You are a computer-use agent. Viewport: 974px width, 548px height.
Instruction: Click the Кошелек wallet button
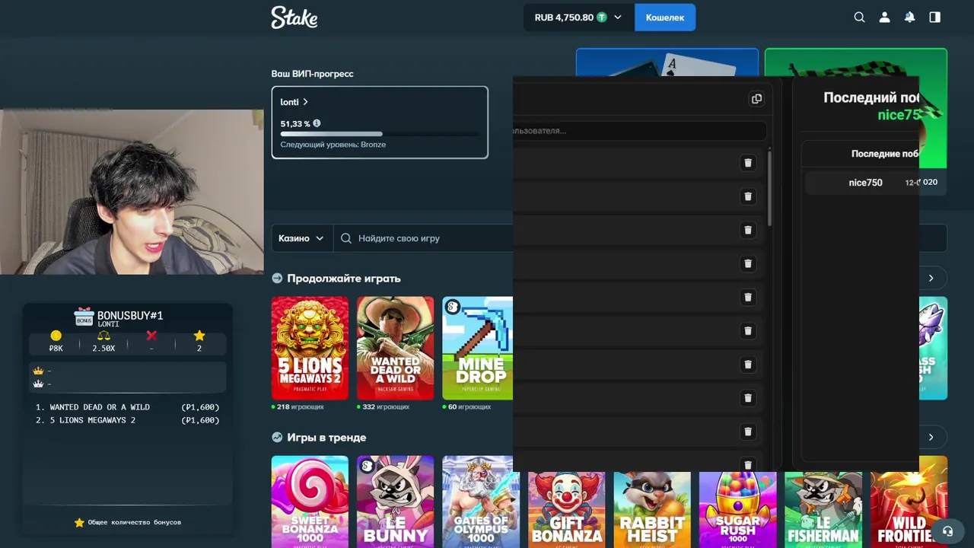[x=665, y=17]
